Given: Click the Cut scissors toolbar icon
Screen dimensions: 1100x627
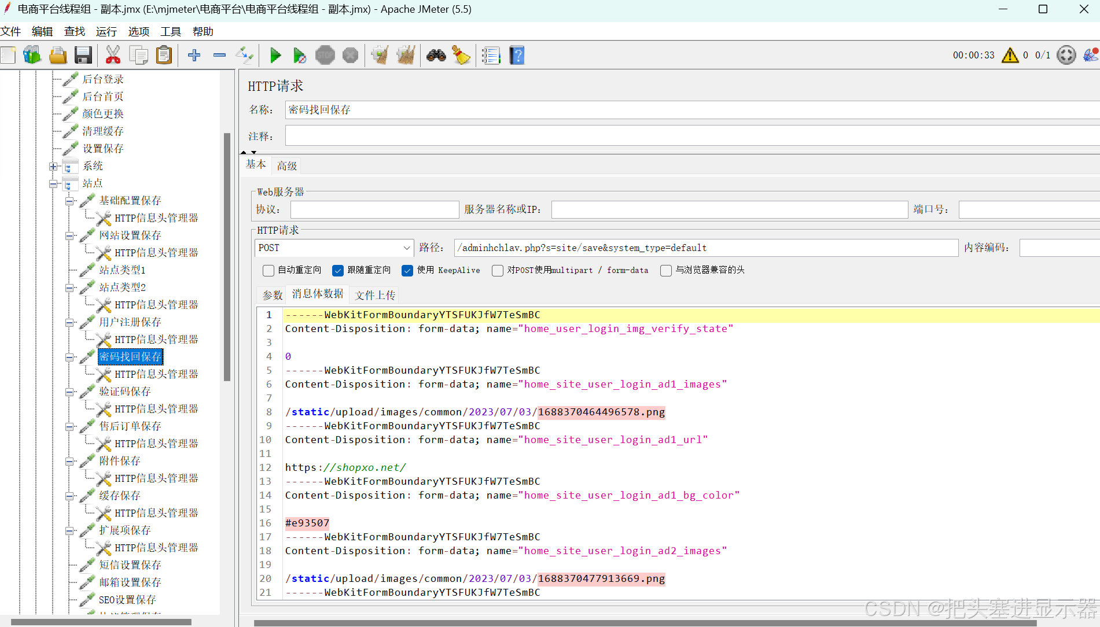Looking at the screenshot, I should coord(113,56).
